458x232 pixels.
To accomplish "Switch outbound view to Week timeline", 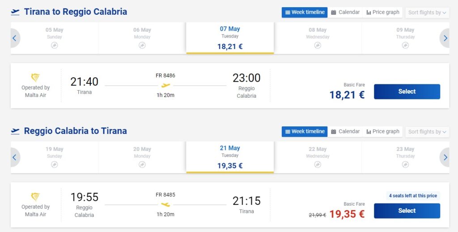I will point(305,12).
